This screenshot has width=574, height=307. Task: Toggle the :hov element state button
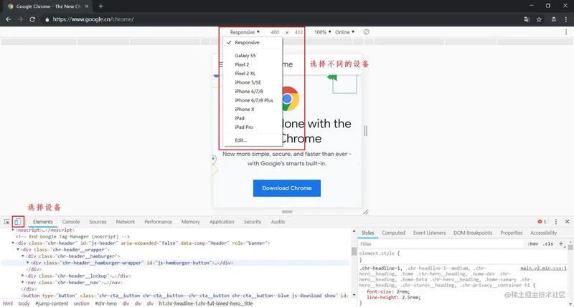coord(532,243)
